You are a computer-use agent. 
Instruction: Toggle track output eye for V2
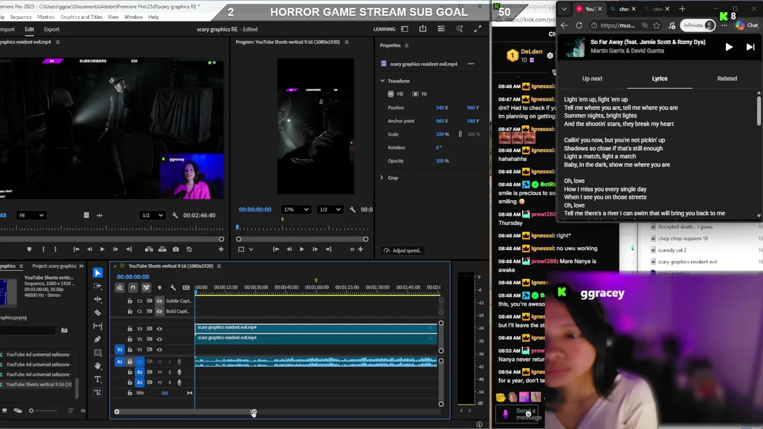[x=159, y=339]
